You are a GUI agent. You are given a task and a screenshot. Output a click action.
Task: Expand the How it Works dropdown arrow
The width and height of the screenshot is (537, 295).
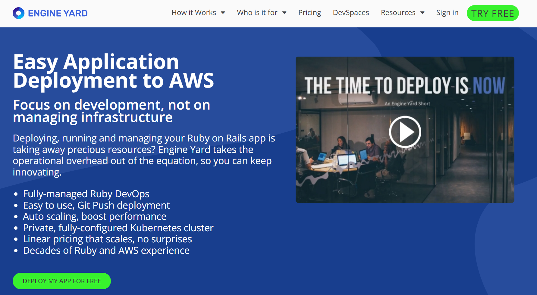[223, 13]
